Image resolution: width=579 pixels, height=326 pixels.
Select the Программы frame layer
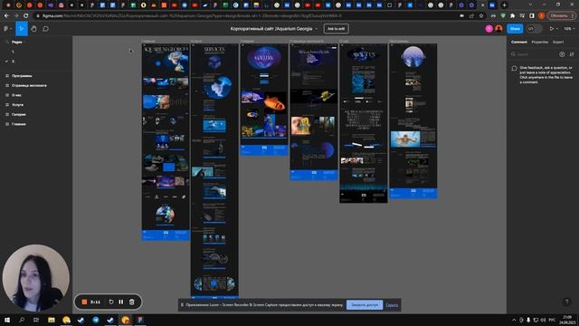[22, 76]
